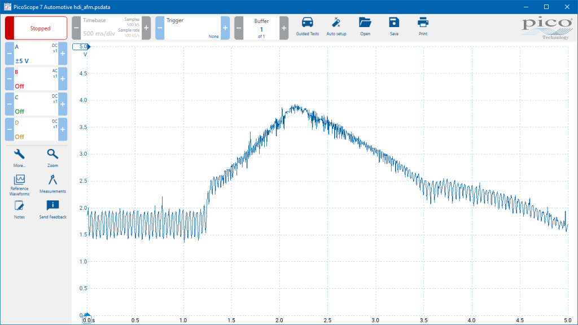Select the 5.0 V axis offset marker
Screen dimensions: 578x325
(81, 46)
